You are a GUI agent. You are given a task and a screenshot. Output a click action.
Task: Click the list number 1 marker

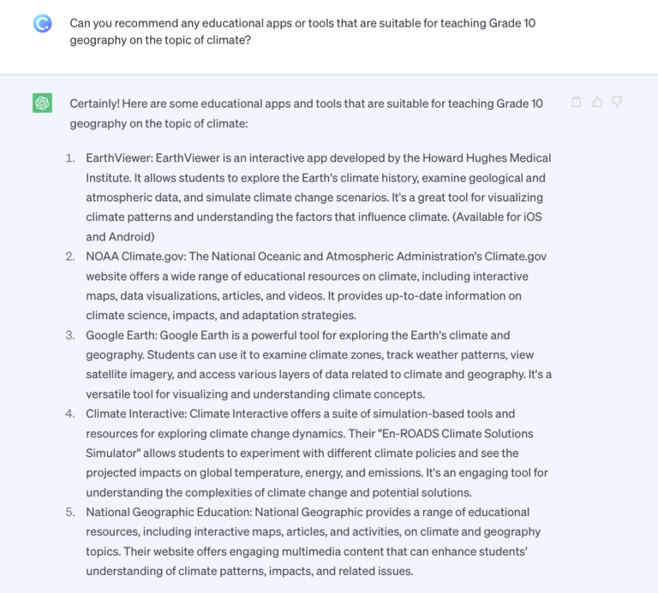point(70,158)
